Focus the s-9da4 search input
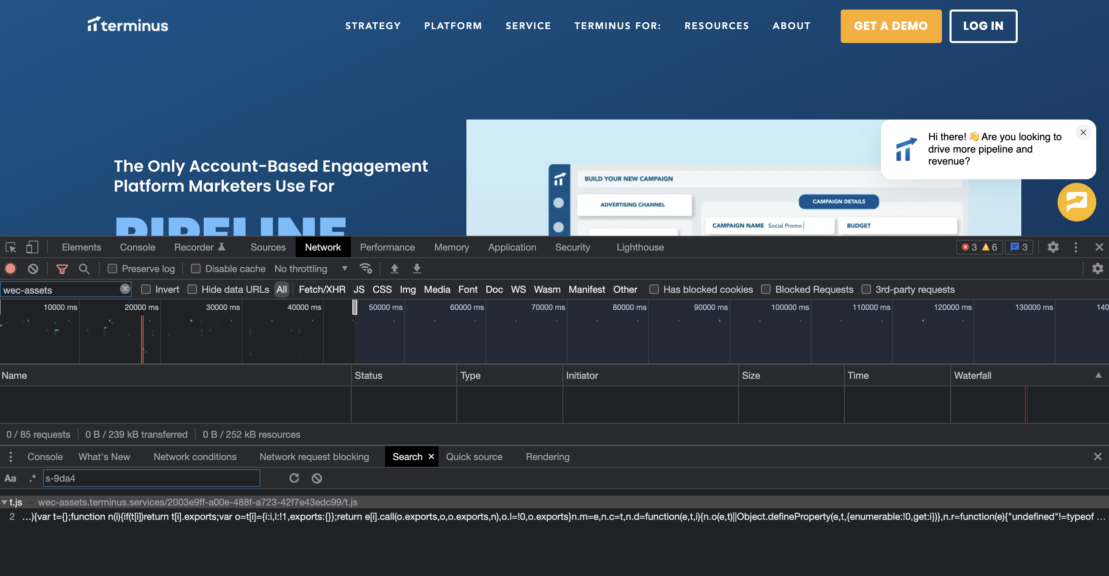 (151, 478)
